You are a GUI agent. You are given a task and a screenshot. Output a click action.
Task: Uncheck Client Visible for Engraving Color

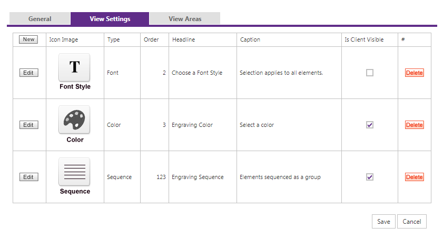[370, 125]
